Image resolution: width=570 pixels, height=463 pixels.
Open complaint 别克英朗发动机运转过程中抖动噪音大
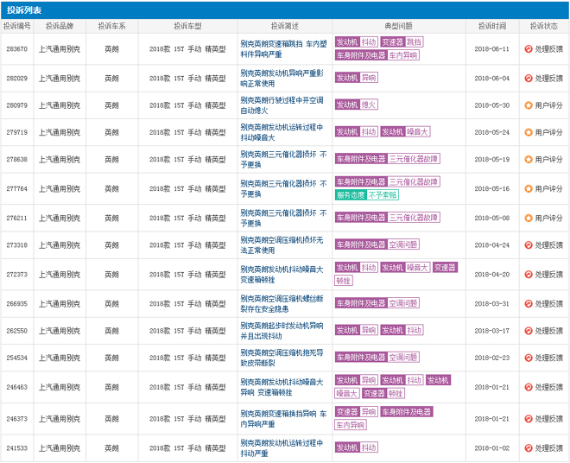[282, 132]
